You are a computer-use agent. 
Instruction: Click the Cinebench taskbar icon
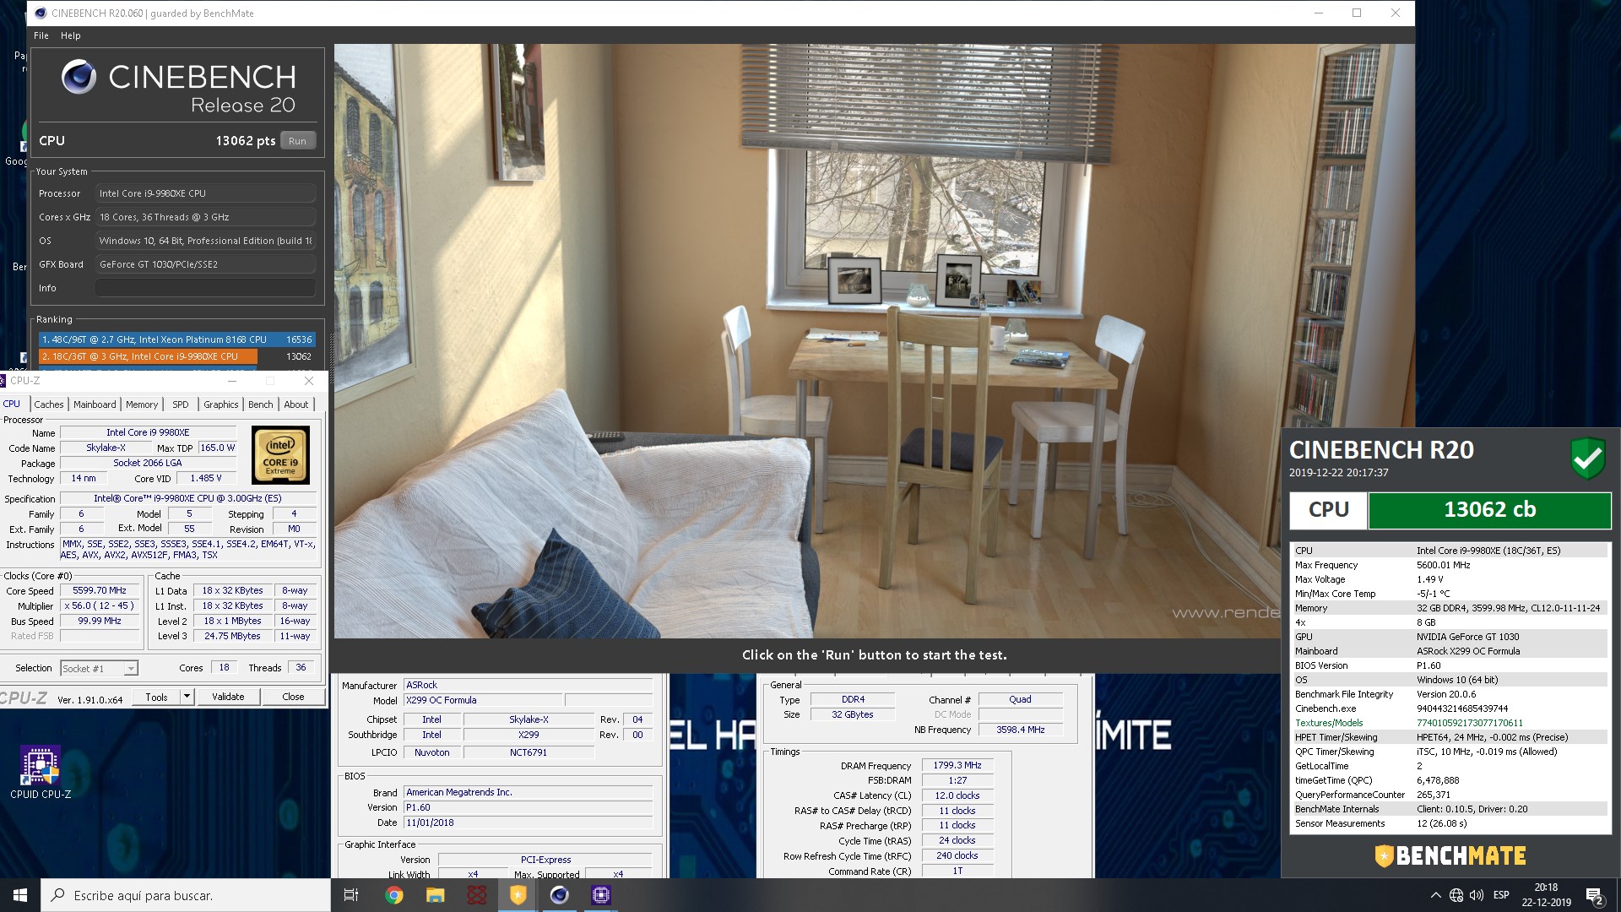pos(559,895)
